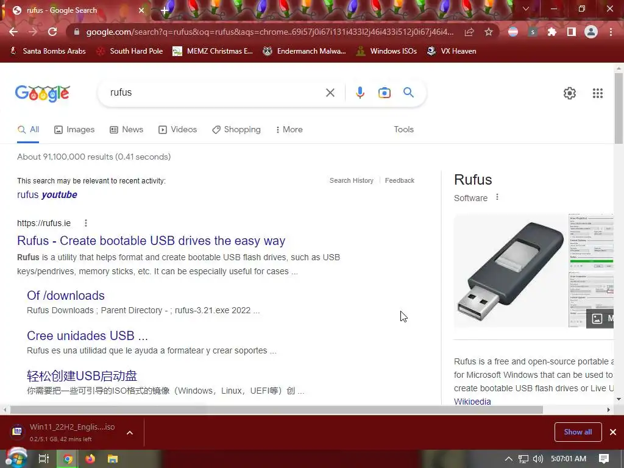
Task: Select the All results tab
Action: coord(28,130)
